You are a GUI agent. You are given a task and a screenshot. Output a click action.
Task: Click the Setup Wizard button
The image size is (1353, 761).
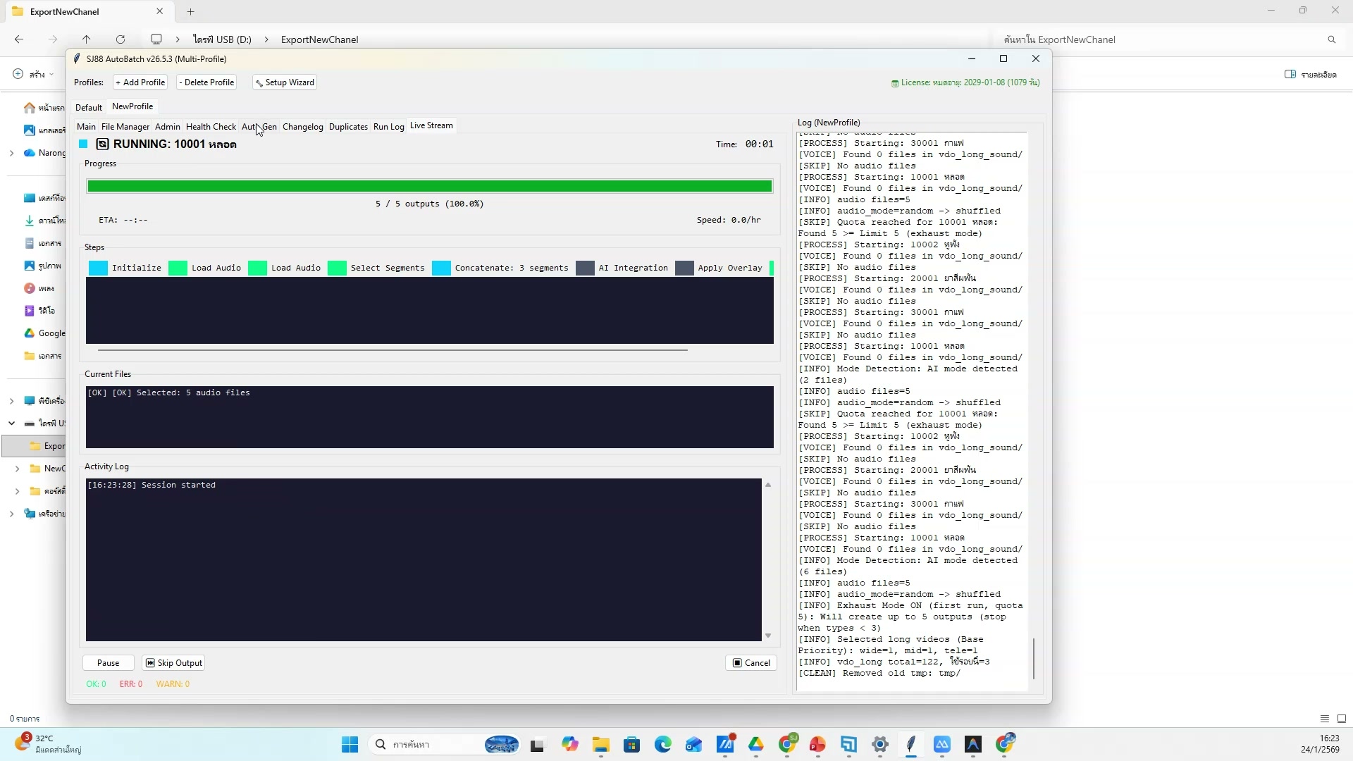(x=285, y=82)
